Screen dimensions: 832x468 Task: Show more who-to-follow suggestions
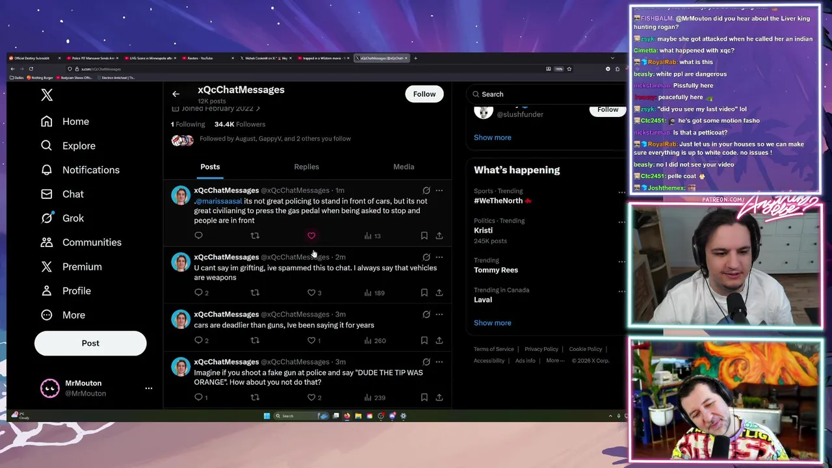(x=492, y=137)
